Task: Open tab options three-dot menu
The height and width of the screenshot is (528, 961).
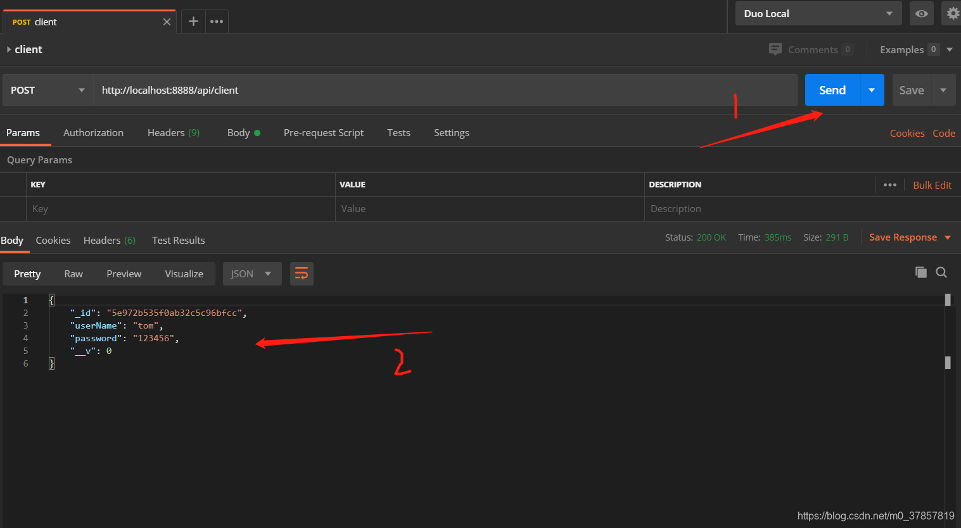Action: click(x=217, y=22)
